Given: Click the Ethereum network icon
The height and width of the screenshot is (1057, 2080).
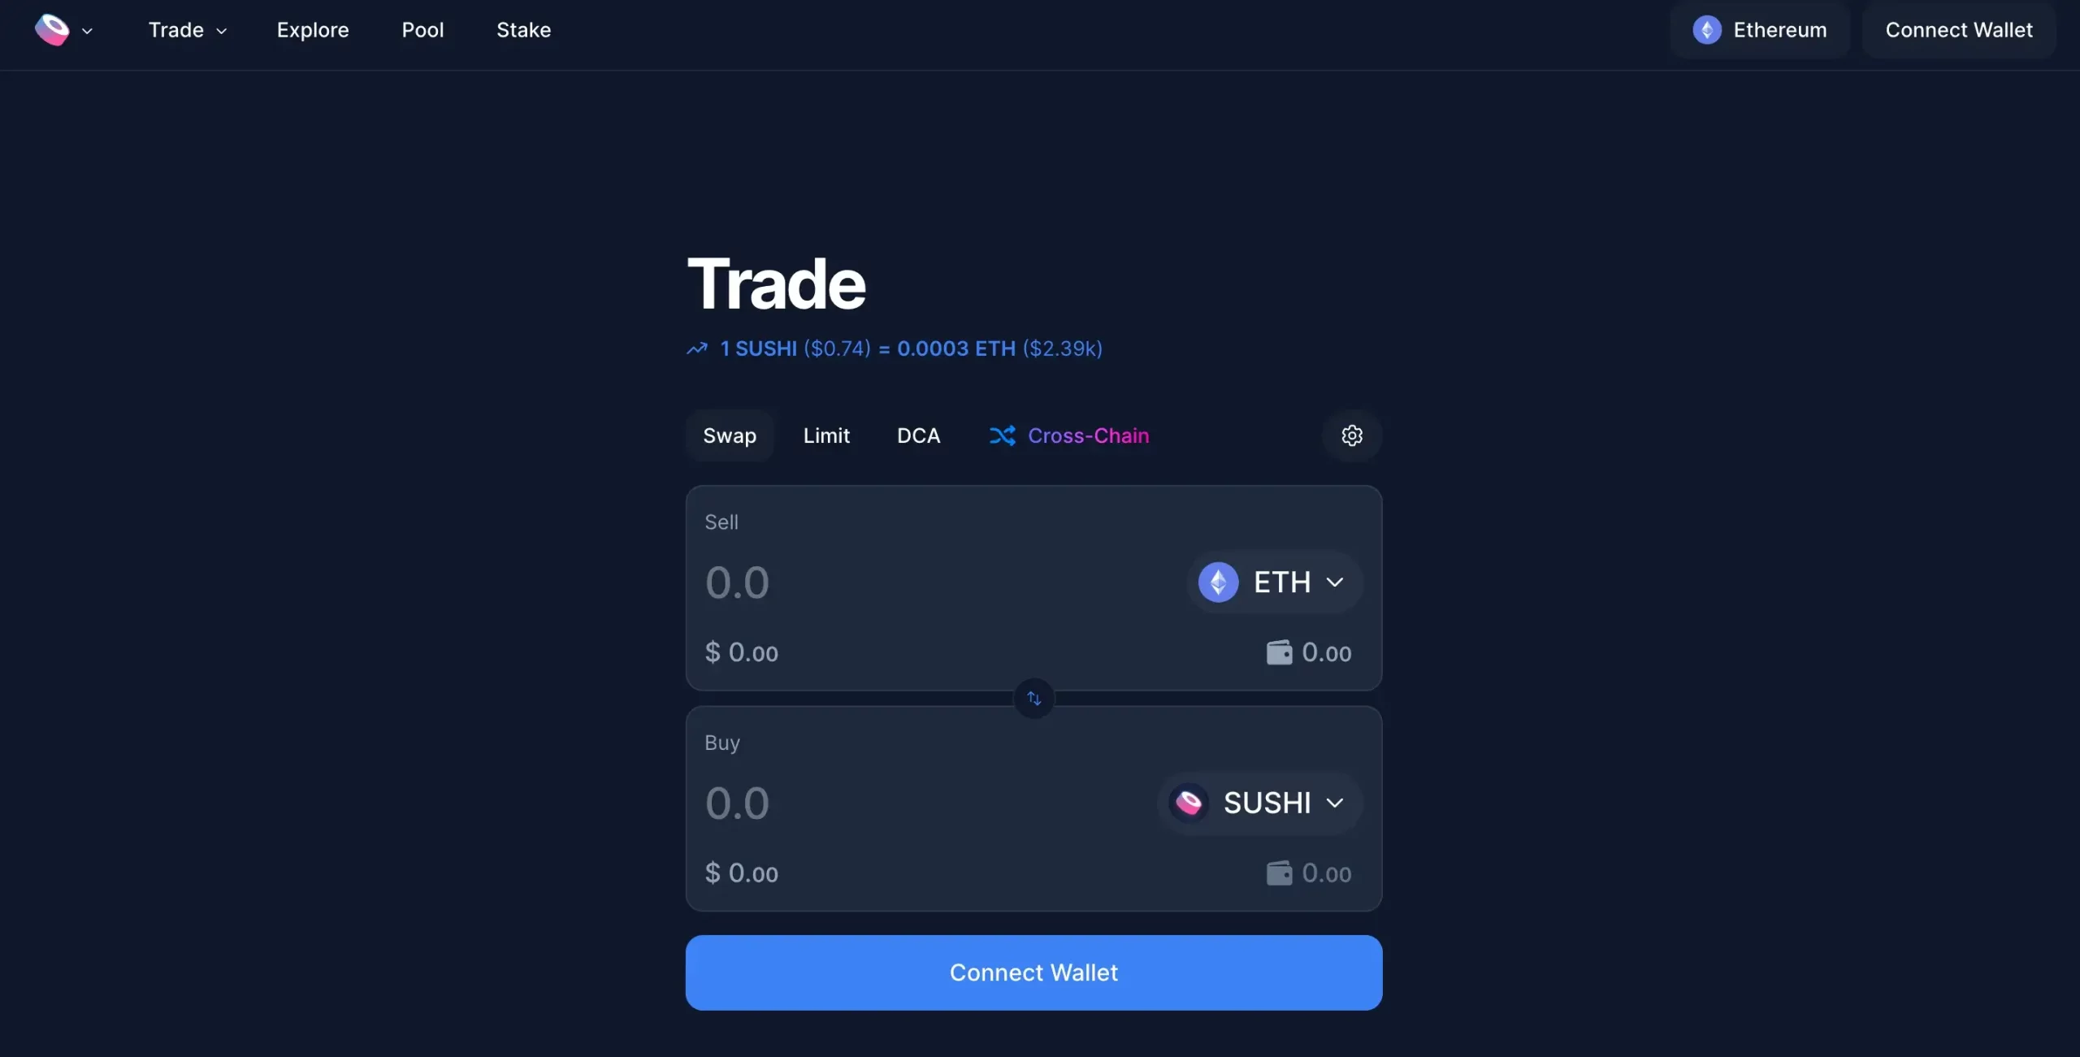Looking at the screenshot, I should pos(1706,30).
